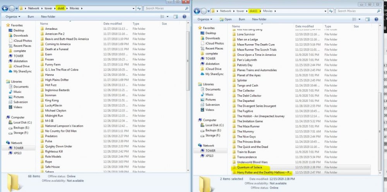Click Forward arrow in disk6 window
The image size is (387, 192).
(x=12, y=9)
